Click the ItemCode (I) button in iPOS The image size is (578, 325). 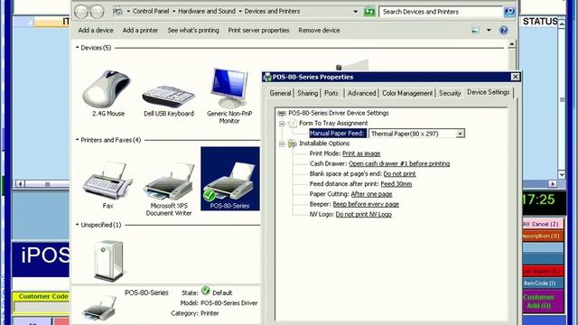543,283
